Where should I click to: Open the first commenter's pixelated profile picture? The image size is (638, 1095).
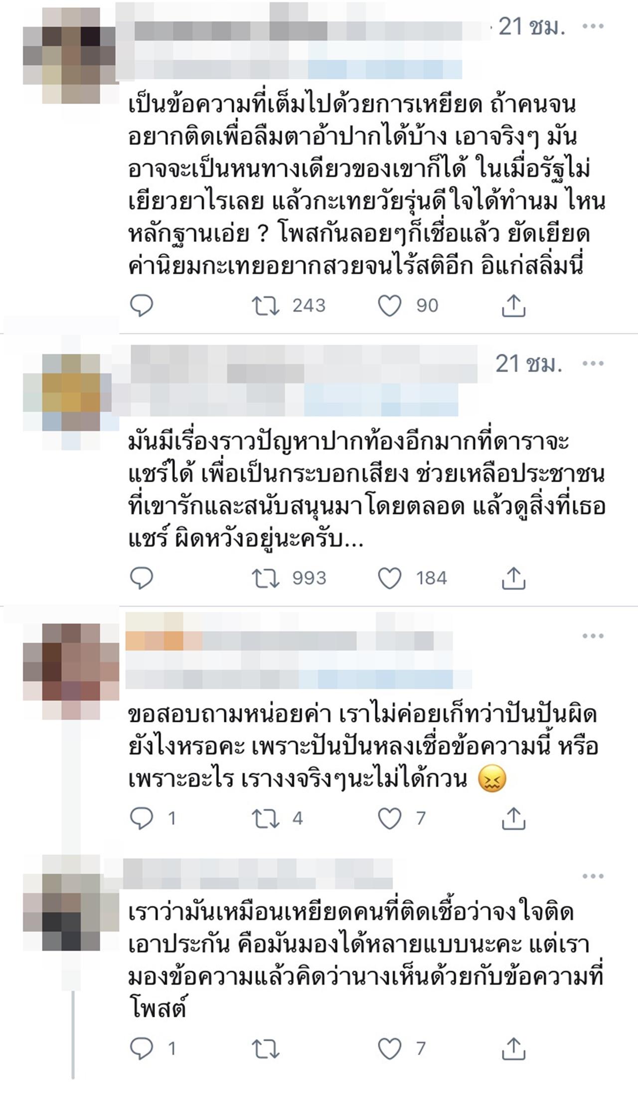click(71, 55)
